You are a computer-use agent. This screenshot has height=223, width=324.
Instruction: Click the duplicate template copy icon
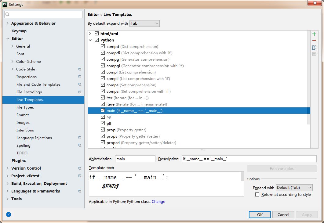(x=314, y=47)
